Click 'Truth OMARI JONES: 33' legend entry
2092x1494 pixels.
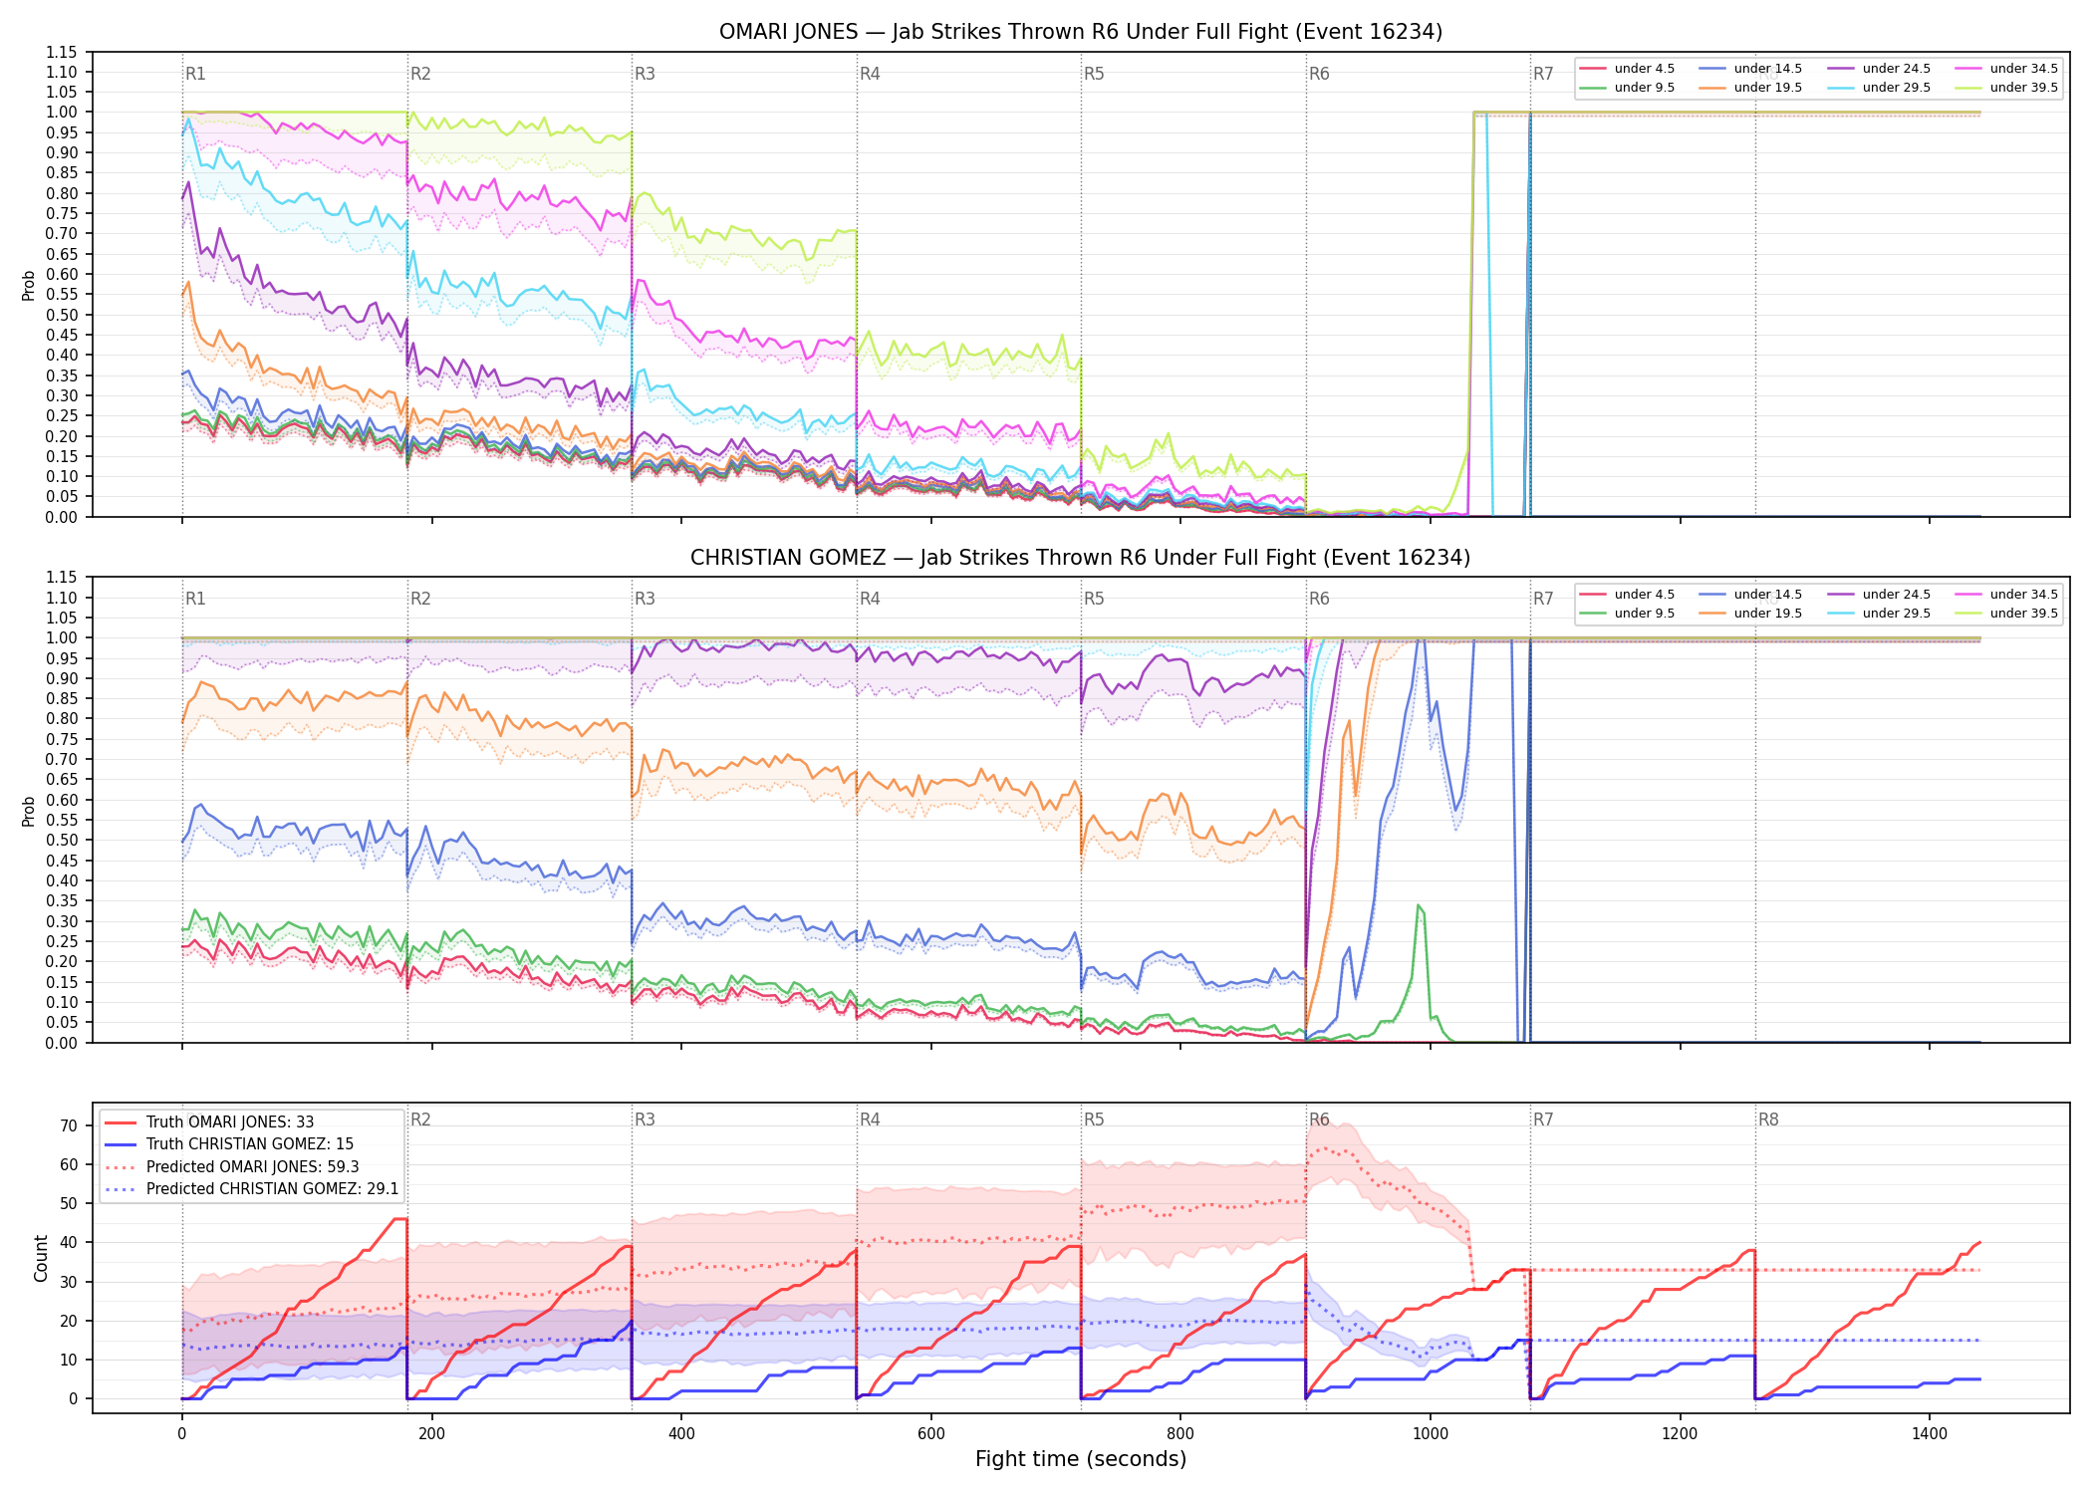pos(209,1122)
